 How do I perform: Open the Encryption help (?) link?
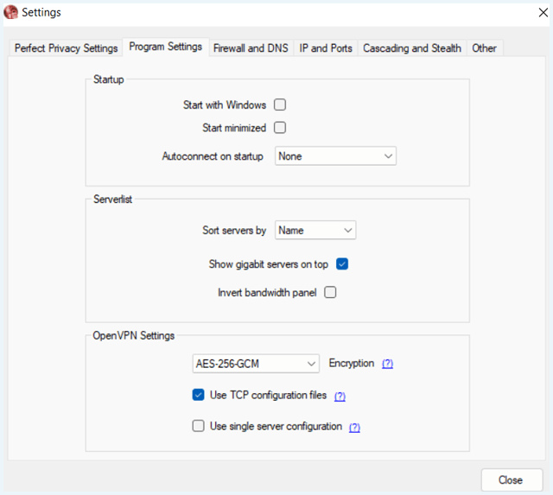388,364
